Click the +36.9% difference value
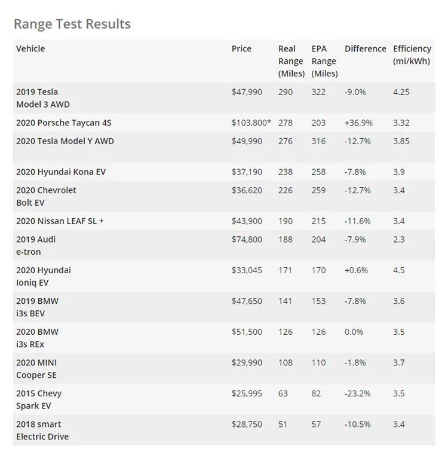This screenshot has width=448, height=467. tap(358, 123)
